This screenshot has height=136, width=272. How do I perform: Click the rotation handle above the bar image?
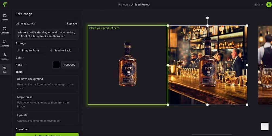(207, 18)
